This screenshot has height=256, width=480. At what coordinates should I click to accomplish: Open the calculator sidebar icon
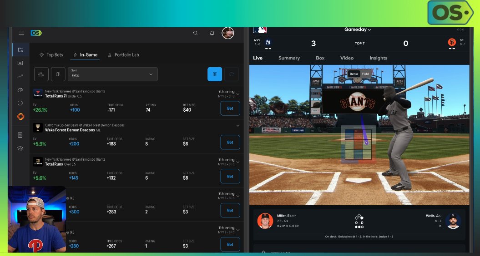click(x=20, y=135)
